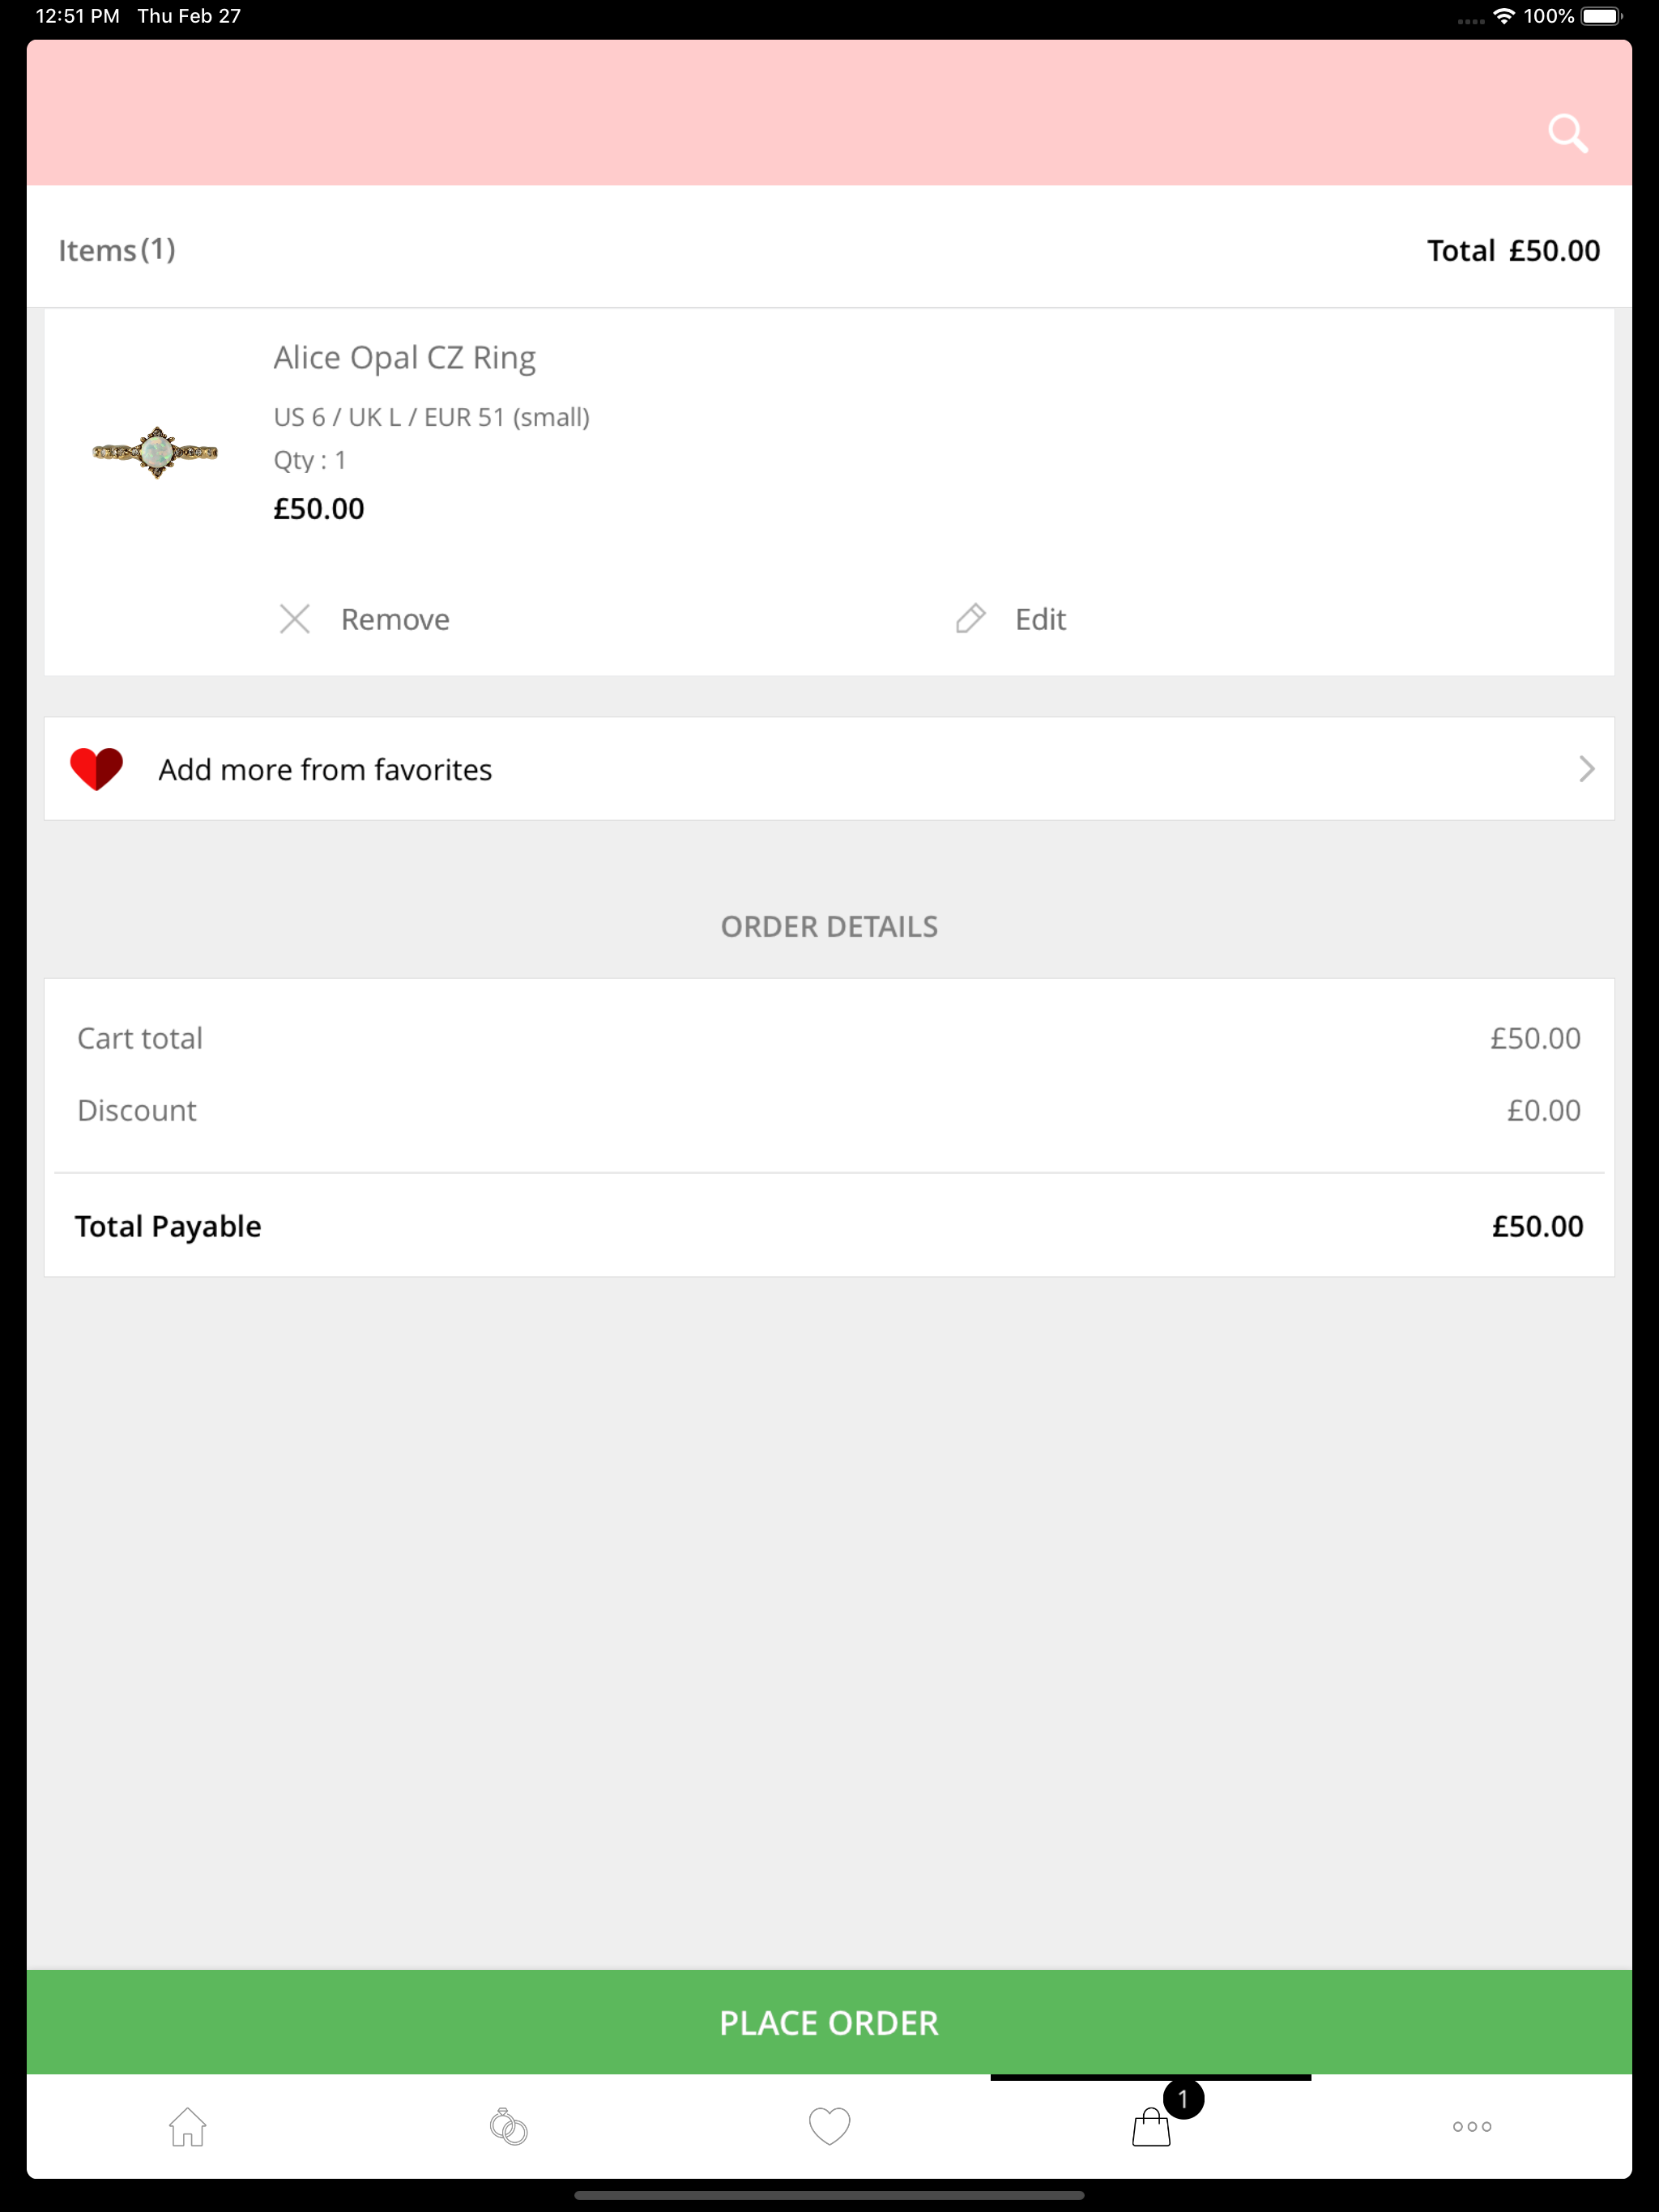The image size is (1659, 2212).
Task: Open the Add more from favorites row
Action: [x=800, y=769]
